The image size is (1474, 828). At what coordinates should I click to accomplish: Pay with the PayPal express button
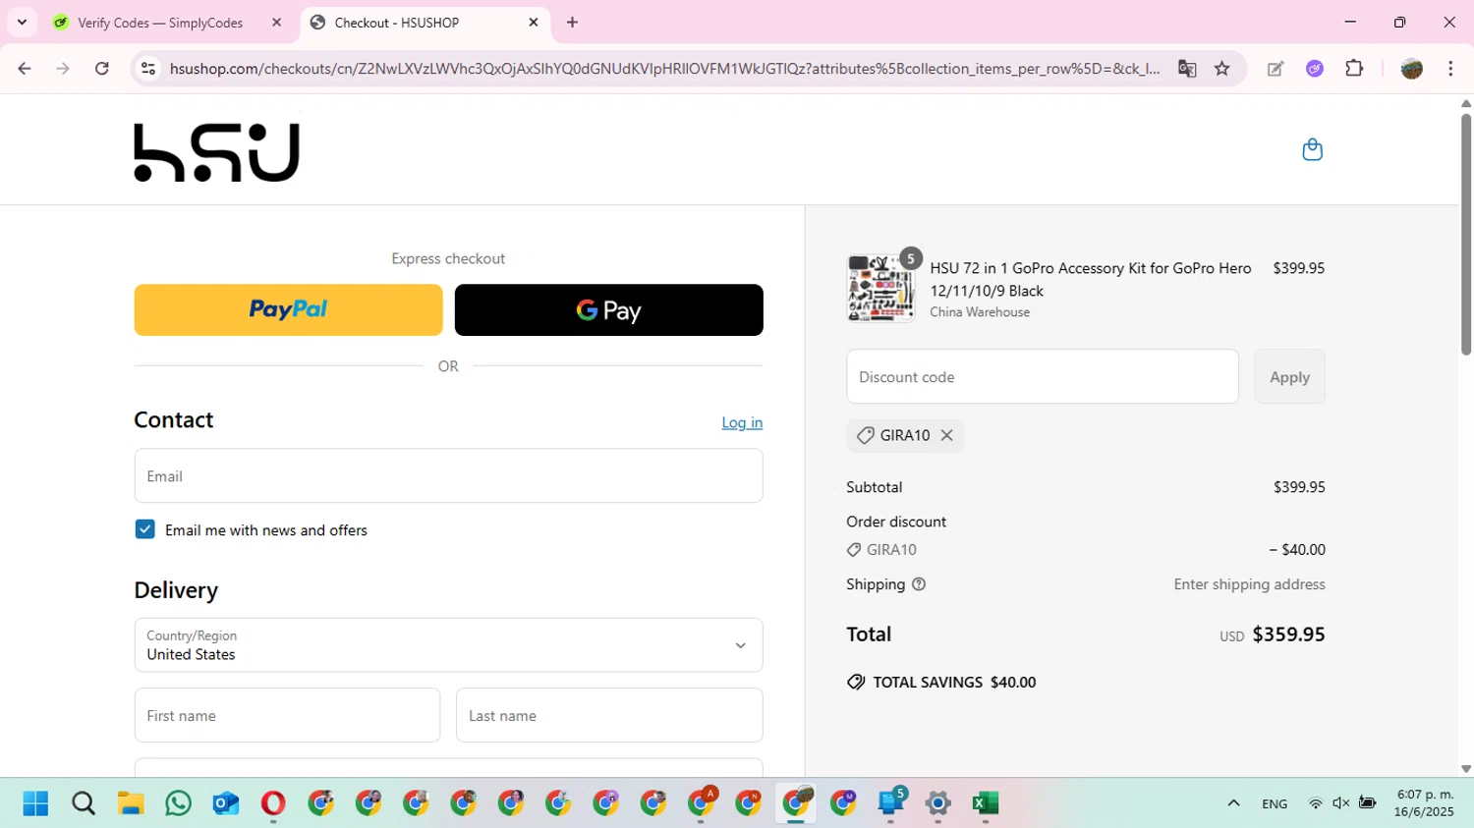point(288,310)
